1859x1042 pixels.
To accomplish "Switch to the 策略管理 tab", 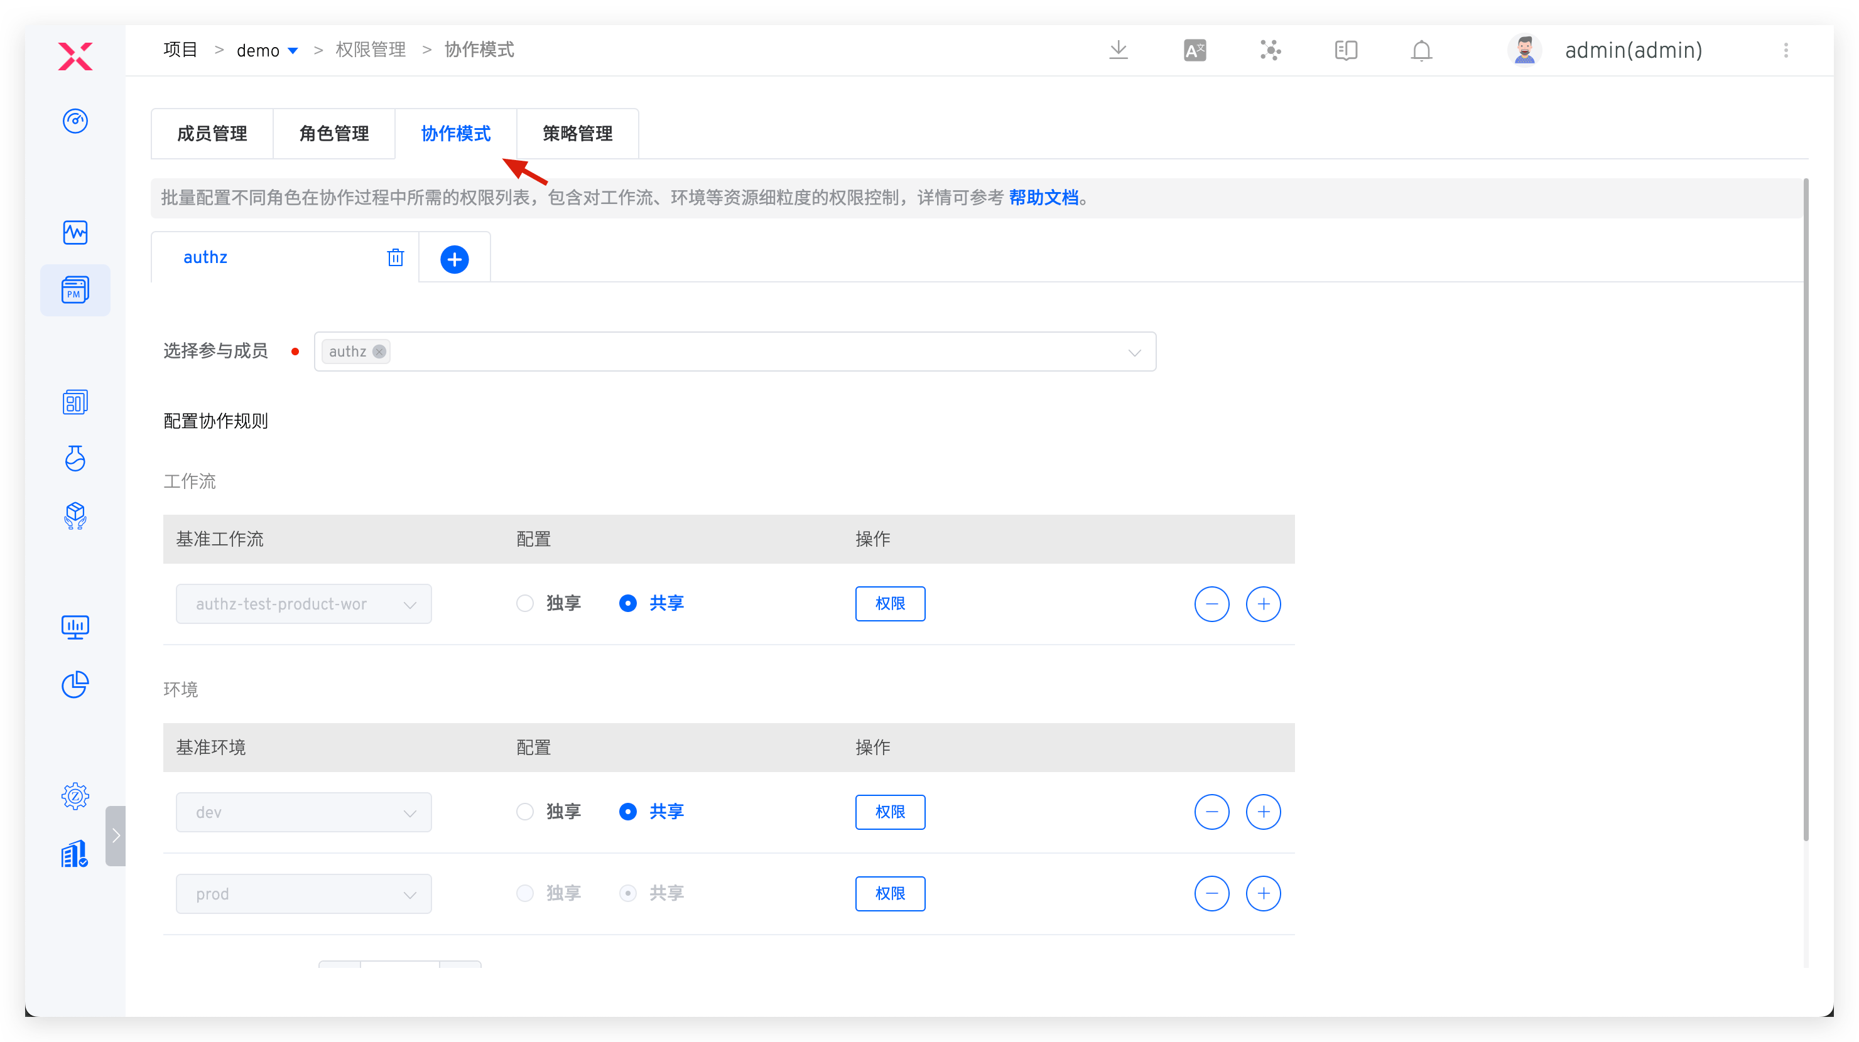I will pos(577,132).
